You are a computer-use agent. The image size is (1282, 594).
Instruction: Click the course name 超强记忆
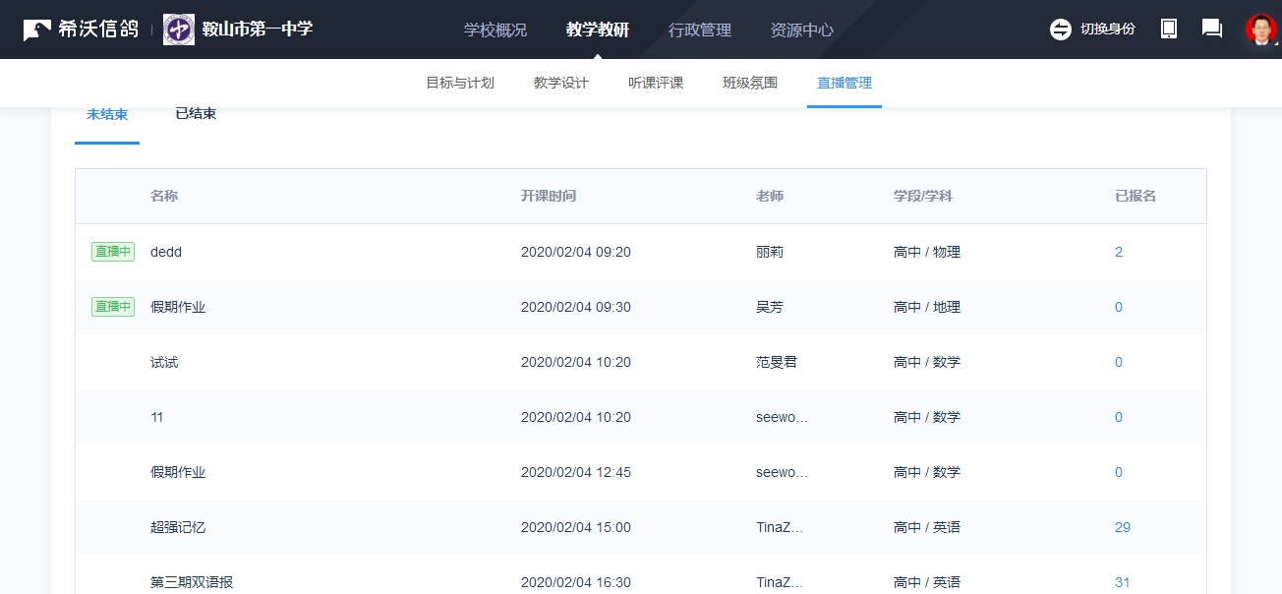(x=178, y=527)
